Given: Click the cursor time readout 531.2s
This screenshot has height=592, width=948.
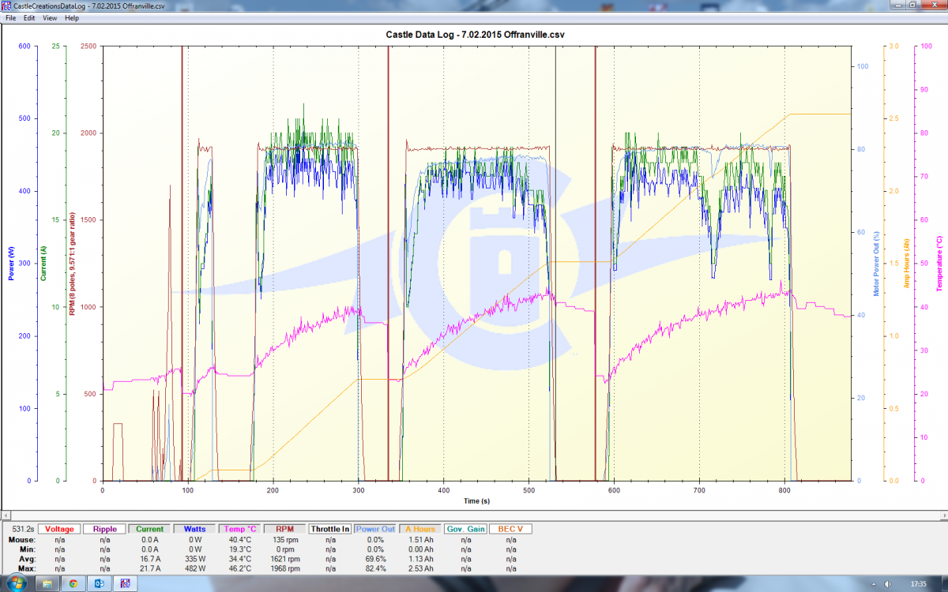Looking at the screenshot, I should (x=21, y=529).
